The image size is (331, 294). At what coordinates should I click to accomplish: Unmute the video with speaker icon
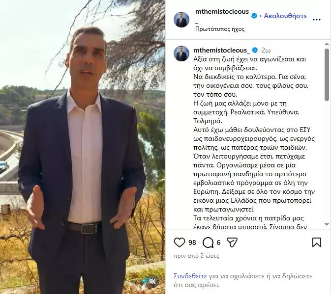[152, 281]
